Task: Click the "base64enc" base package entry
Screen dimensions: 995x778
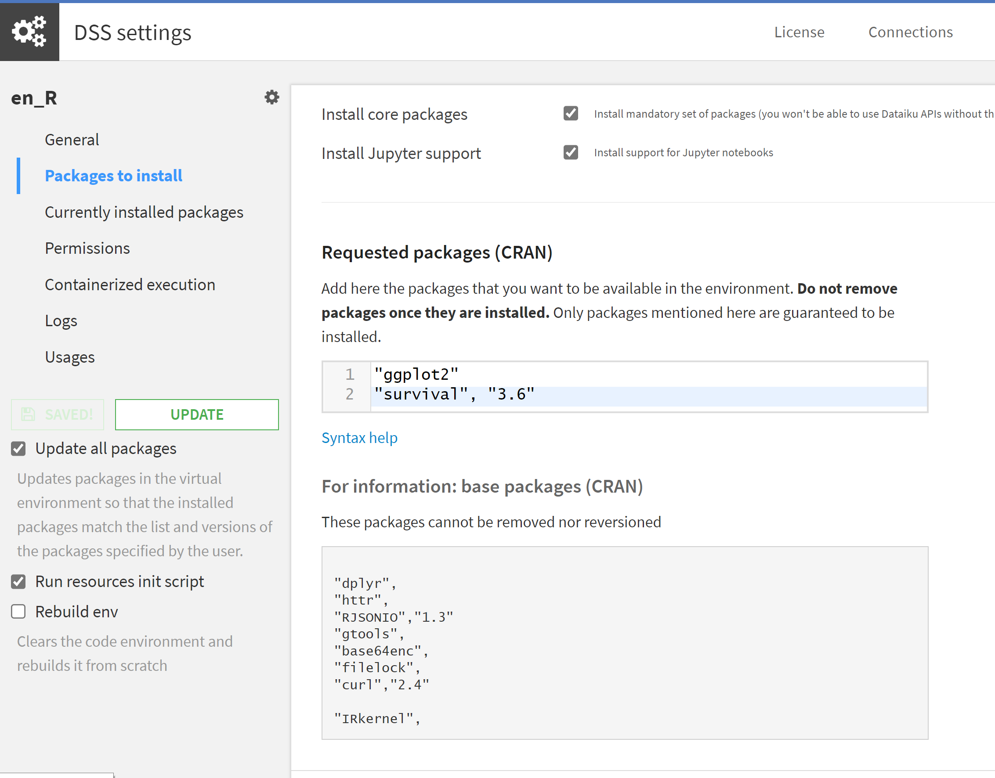Action: [x=381, y=651]
